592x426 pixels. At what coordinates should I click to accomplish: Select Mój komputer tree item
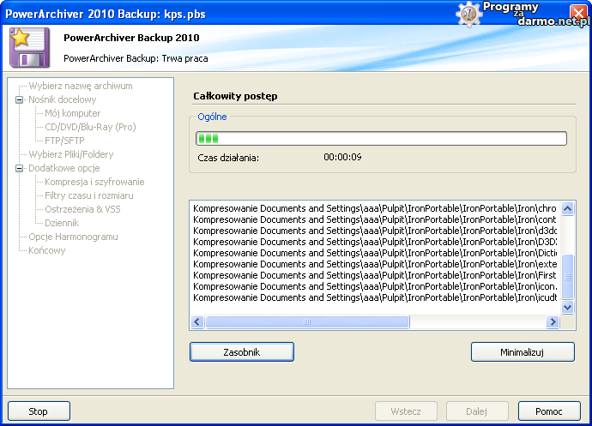pyautogui.click(x=73, y=113)
